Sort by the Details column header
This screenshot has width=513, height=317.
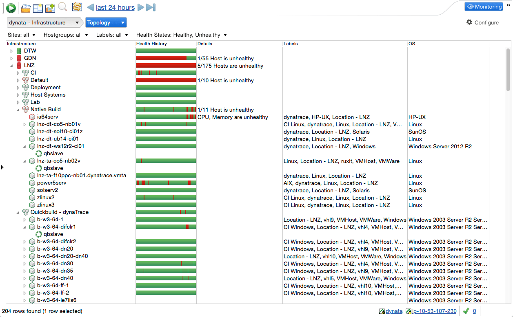click(x=240, y=44)
